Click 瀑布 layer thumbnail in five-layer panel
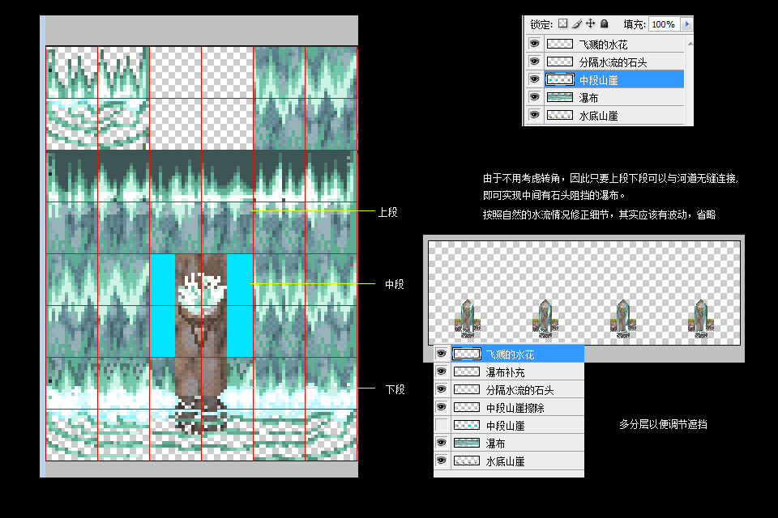The height and width of the screenshot is (518, 778). coord(560,97)
